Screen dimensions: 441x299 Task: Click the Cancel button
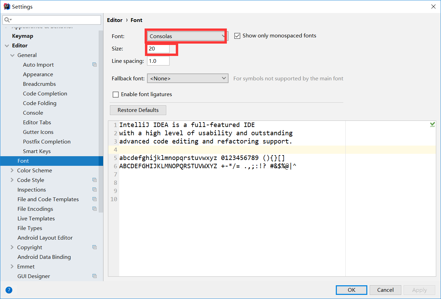coord(385,290)
